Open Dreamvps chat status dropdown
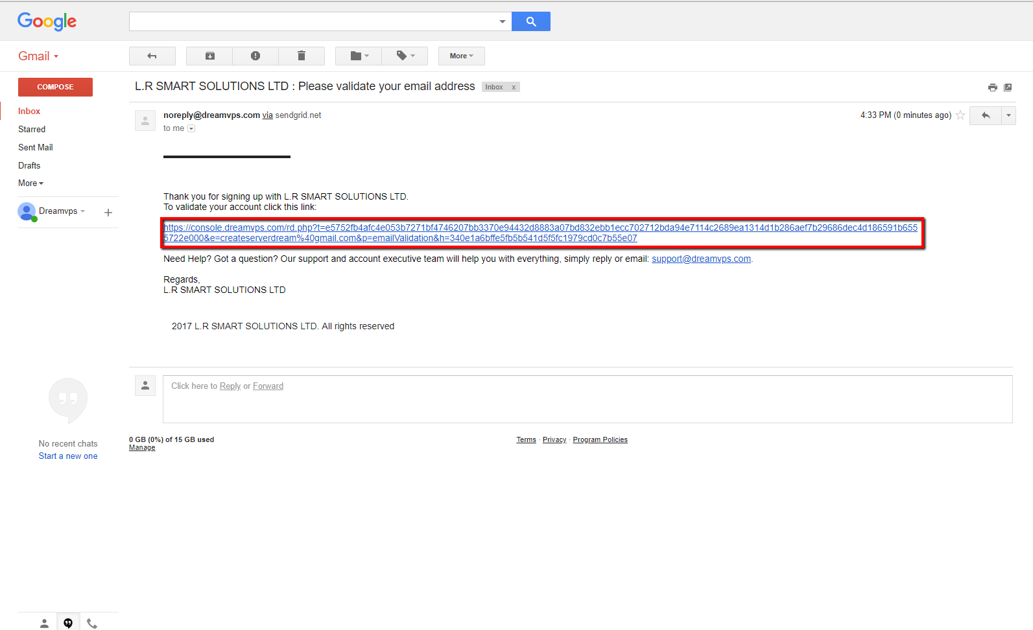 pos(83,211)
